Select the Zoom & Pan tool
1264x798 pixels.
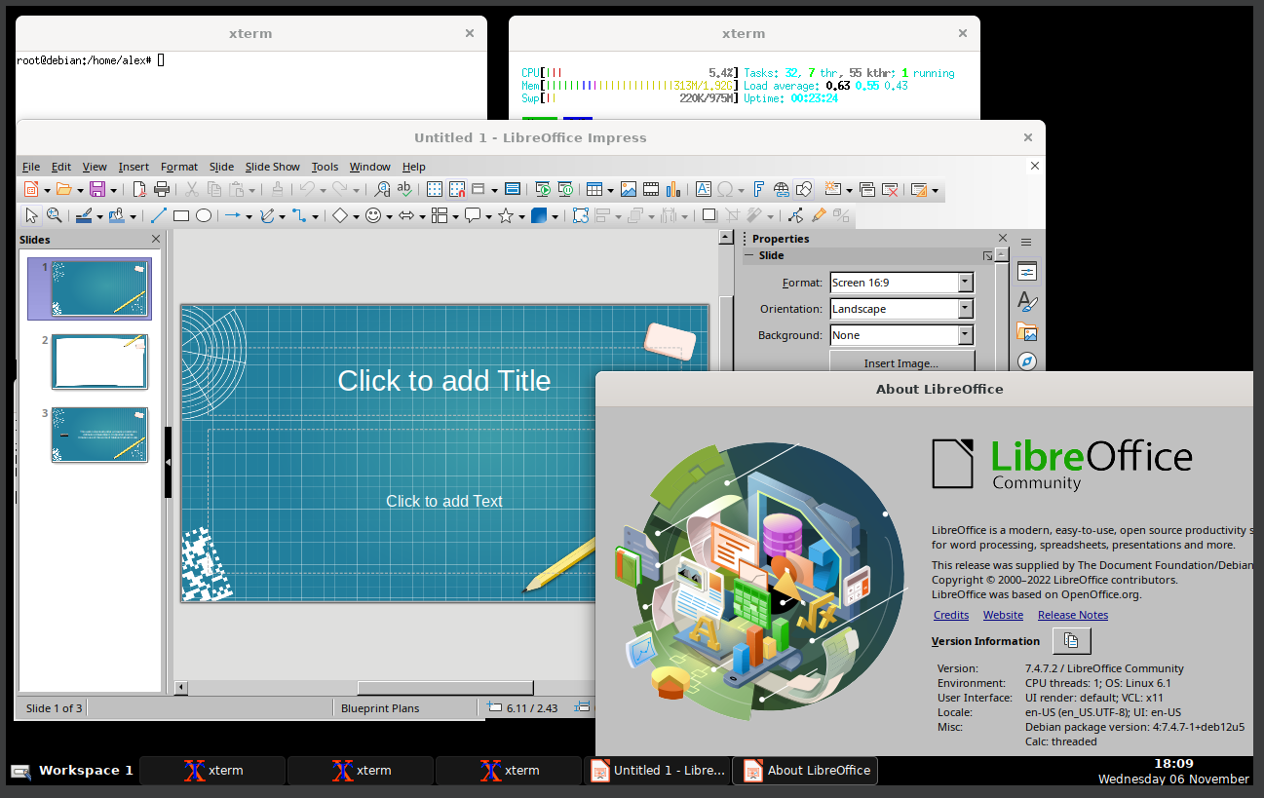[55, 215]
